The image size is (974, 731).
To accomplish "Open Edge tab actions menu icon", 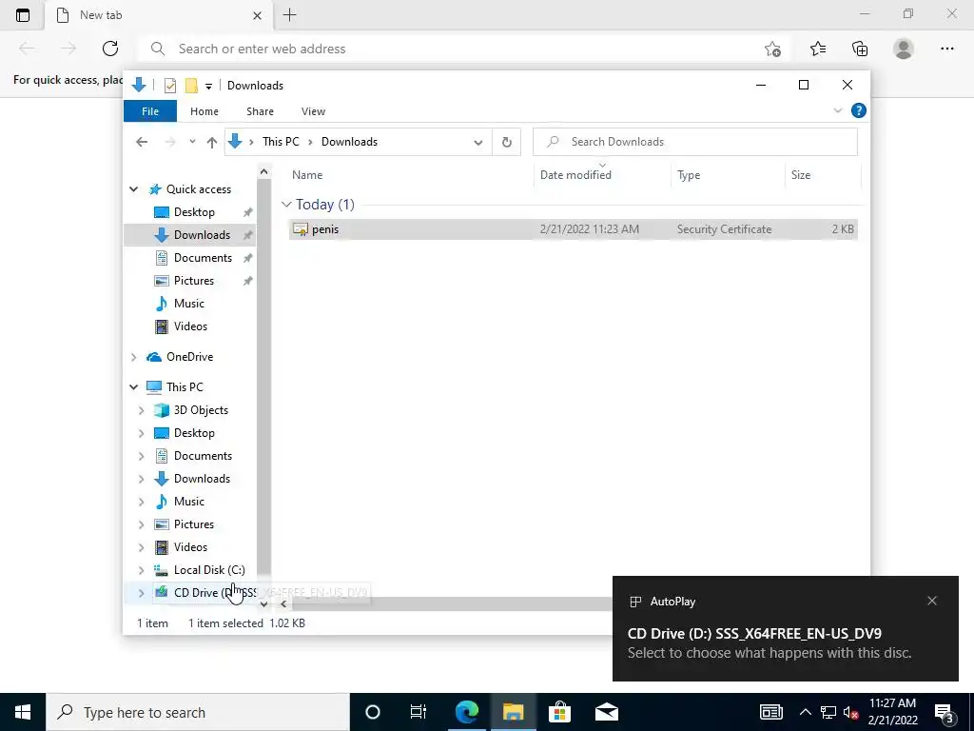I will pyautogui.click(x=23, y=15).
